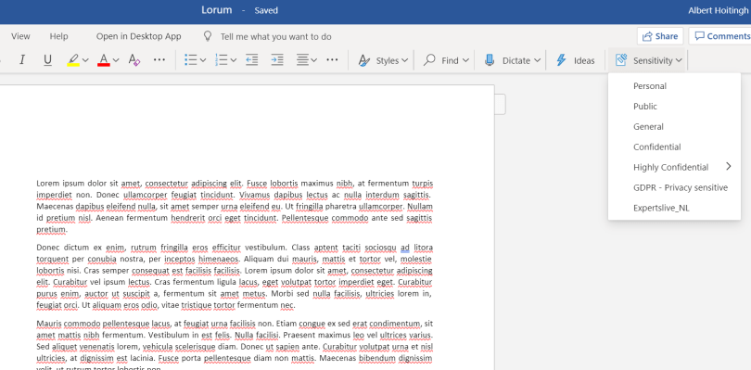Click Tell me what you want to do box
Viewport: 751px width, 370px height.
point(267,36)
